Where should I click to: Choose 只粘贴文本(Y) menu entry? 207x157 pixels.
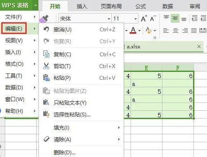[x=81, y=103]
